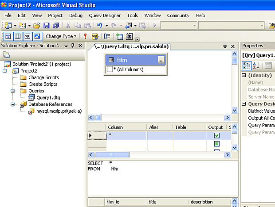Collapse the Query Designer property category
The image size is (275, 207).
click(244, 104)
